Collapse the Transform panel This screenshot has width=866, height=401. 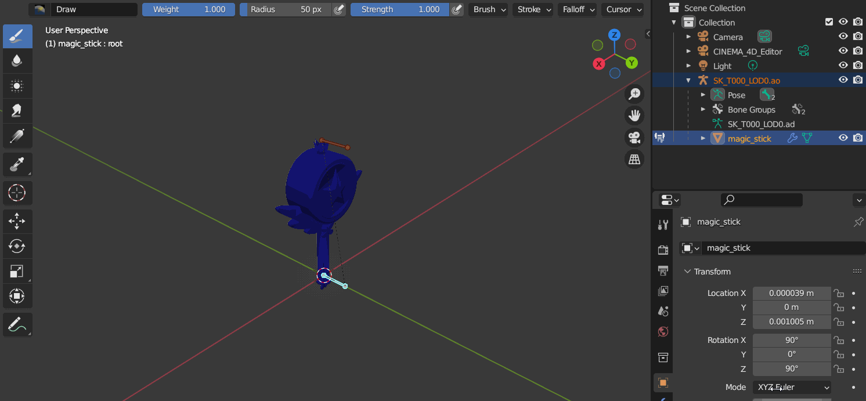pyautogui.click(x=687, y=272)
